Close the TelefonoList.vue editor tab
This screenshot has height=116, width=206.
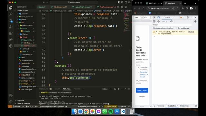click(x=118, y=7)
